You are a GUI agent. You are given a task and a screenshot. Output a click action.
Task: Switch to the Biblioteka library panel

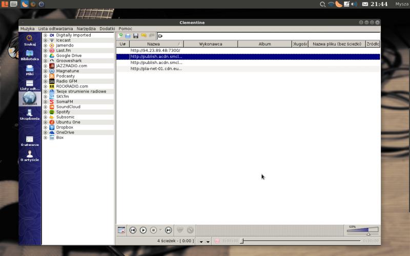point(30,55)
